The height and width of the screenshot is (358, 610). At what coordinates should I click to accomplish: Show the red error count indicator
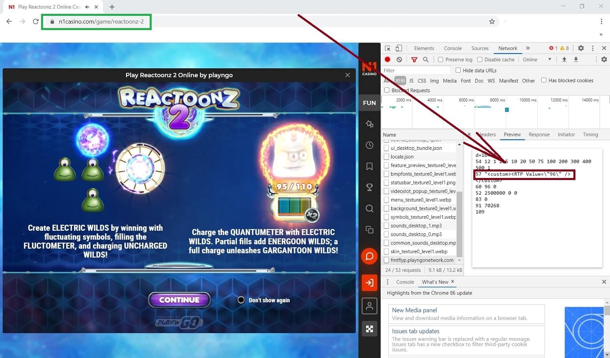pos(553,48)
